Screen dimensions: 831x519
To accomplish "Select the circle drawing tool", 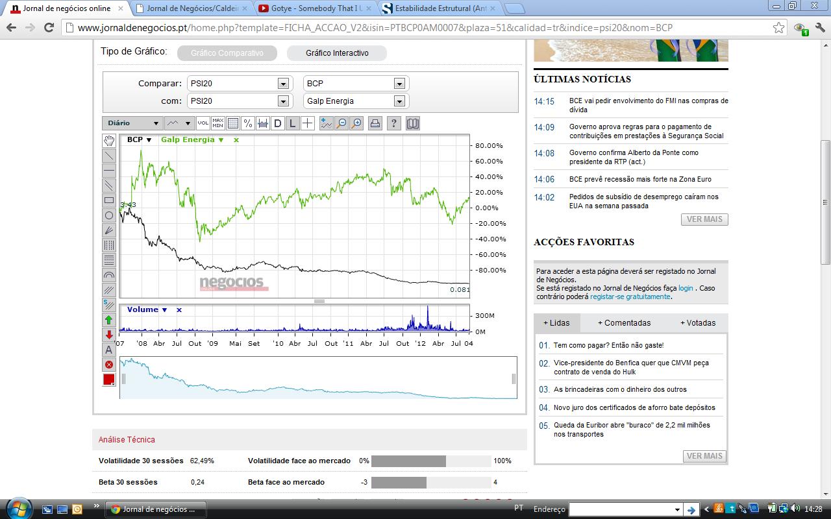I will [x=109, y=215].
